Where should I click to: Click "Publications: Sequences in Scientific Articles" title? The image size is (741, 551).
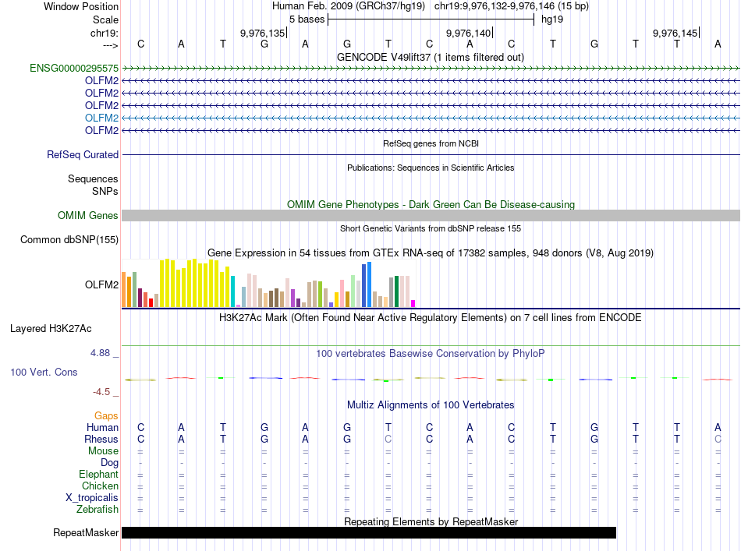click(431, 168)
